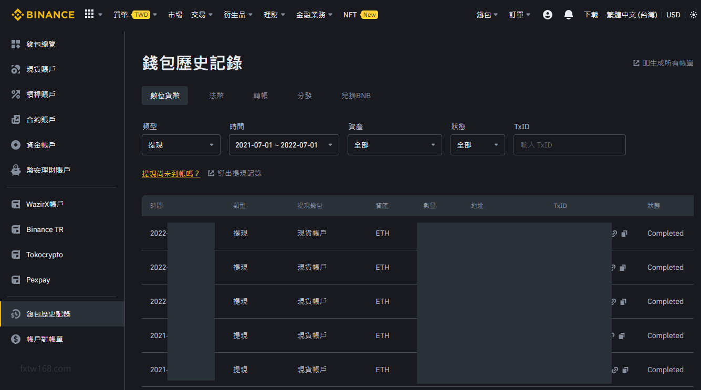Switch to the 法幣 fiat tab
The height and width of the screenshot is (390, 701).
click(216, 96)
